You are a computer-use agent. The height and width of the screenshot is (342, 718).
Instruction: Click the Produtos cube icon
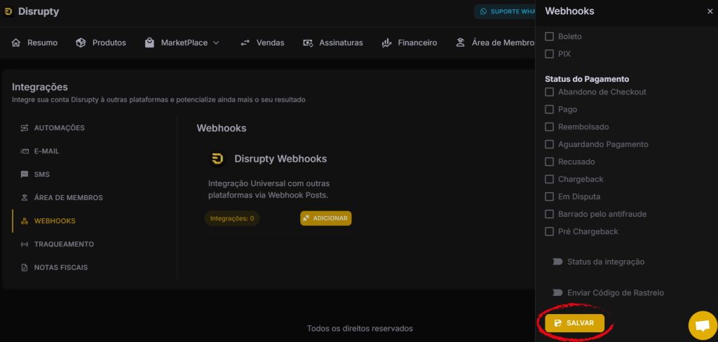click(81, 43)
